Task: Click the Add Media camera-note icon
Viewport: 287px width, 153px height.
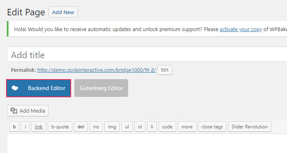Action: click(14, 111)
